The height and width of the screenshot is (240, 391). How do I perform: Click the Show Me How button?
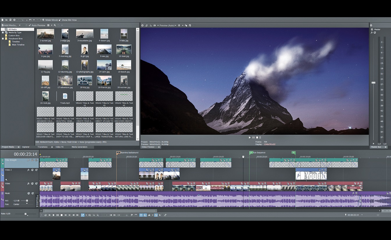pyautogui.click(x=68, y=20)
